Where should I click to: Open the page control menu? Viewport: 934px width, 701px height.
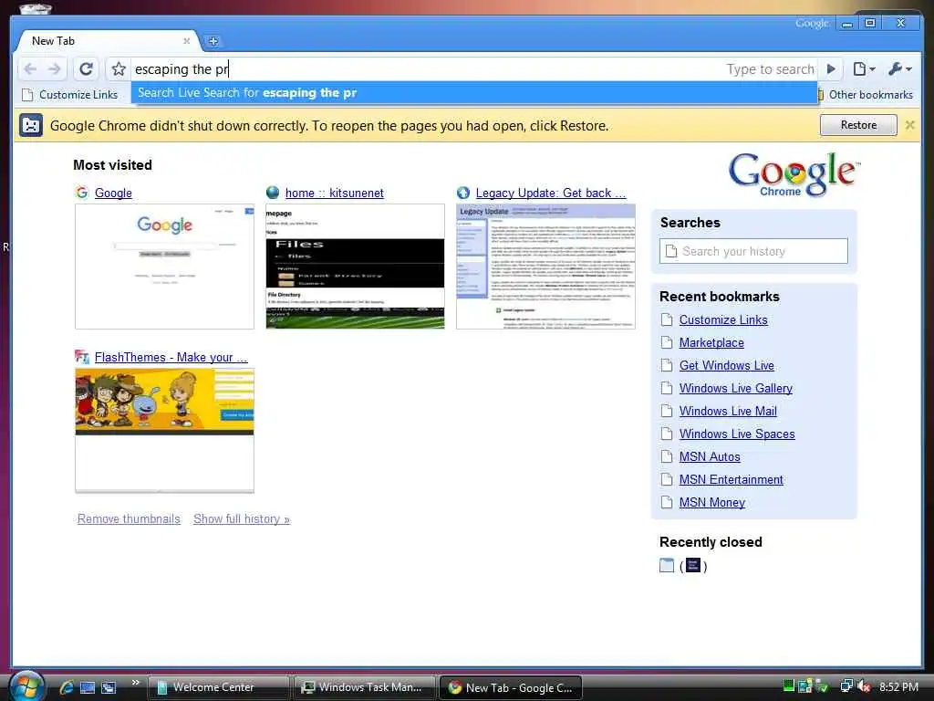click(x=864, y=69)
